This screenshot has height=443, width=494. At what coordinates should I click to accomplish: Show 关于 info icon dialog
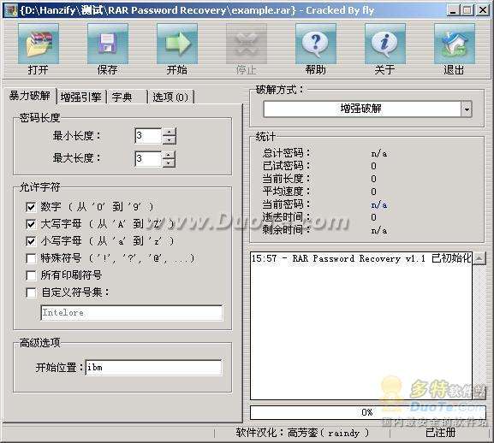pyautogui.click(x=385, y=44)
